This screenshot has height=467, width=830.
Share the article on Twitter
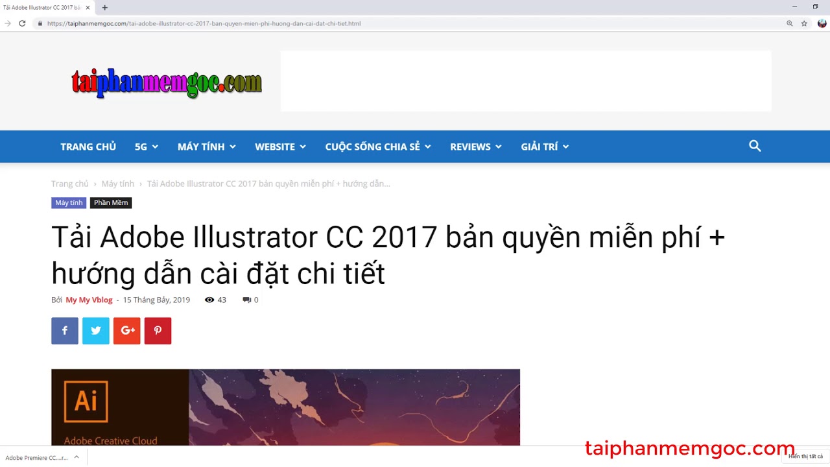96,331
